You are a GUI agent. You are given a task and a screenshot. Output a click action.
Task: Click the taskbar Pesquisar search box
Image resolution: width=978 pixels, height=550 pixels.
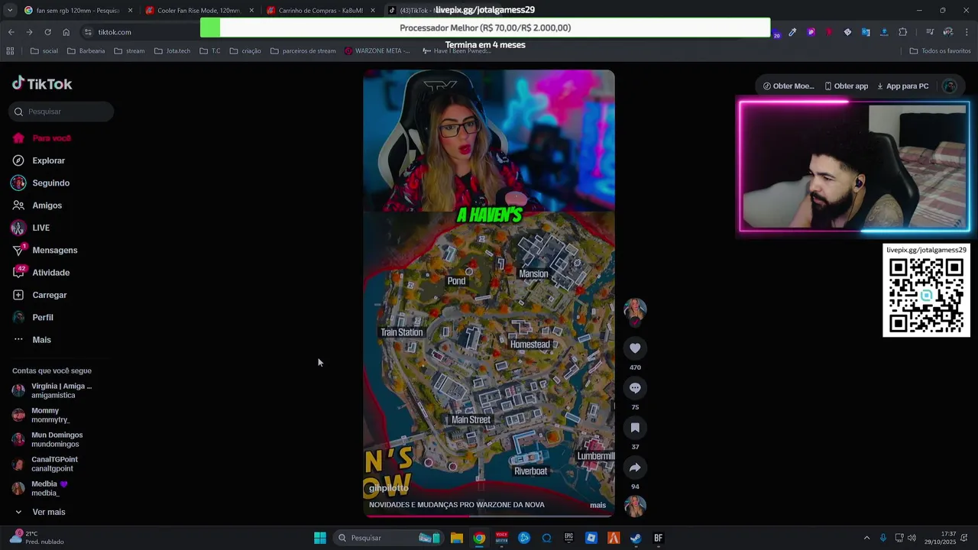(388, 538)
